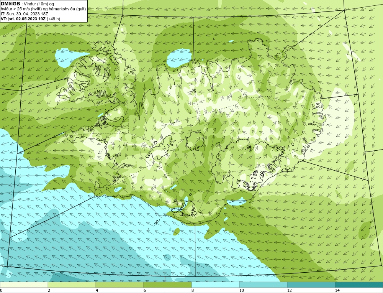This screenshot has height=293, width=383.
Task: Click the 2–4 m/s light green swatch
Action: coord(72,285)
